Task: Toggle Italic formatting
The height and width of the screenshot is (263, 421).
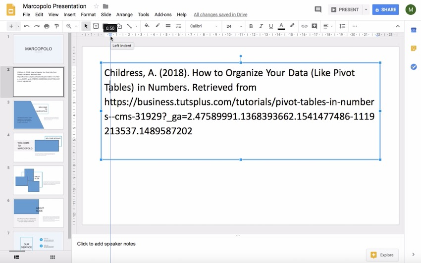Action: (261, 26)
